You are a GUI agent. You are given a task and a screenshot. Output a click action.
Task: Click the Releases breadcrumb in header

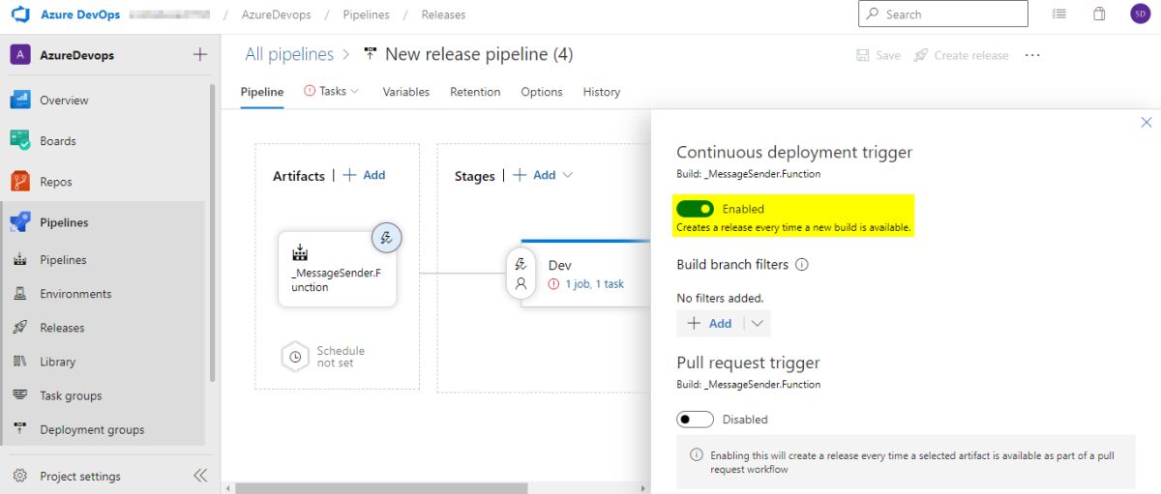click(x=443, y=15)
